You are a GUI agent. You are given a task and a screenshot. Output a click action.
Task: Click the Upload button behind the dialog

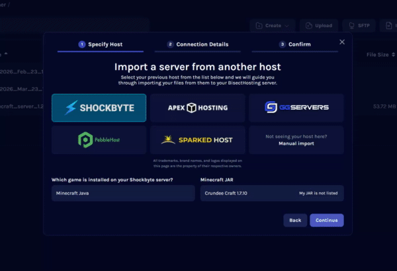click(319, 26)
